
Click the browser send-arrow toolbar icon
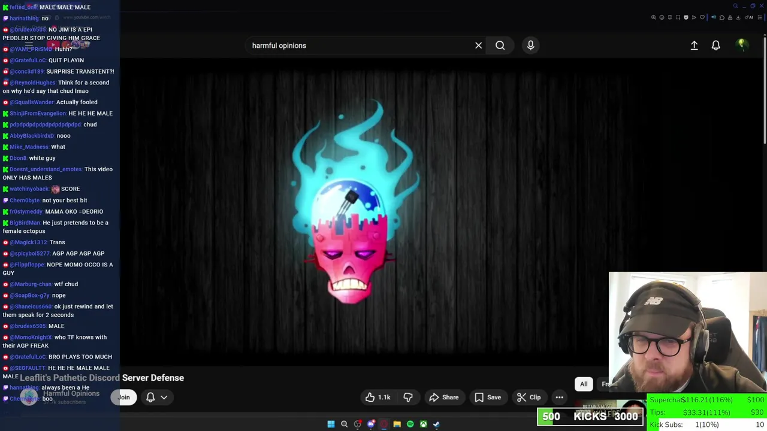tap(694, 17)
